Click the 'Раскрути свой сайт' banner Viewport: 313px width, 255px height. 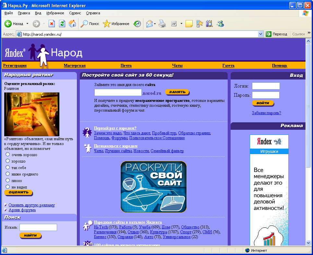pyautogui.click(x=153, y=187)
